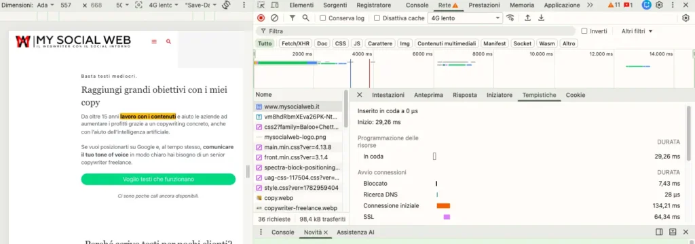Enable the Conserva log checkbox

322,18
